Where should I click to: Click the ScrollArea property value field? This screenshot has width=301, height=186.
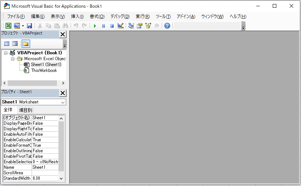click(x=45, y=173)
